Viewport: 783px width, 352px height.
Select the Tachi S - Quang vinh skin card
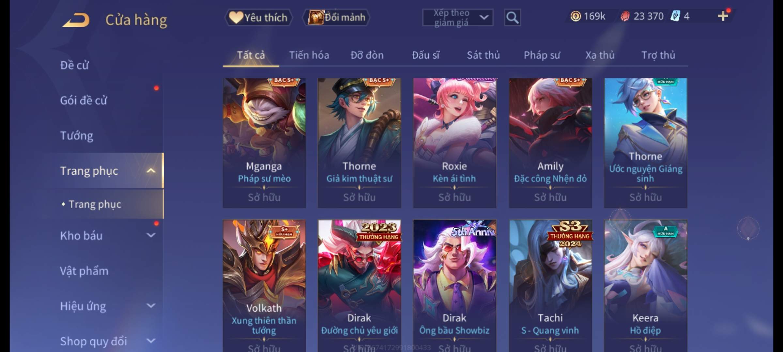click(x=550, y=286)
